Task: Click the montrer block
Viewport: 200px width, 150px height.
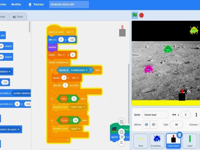Action: pyautogui.click(x=52, y=47)
